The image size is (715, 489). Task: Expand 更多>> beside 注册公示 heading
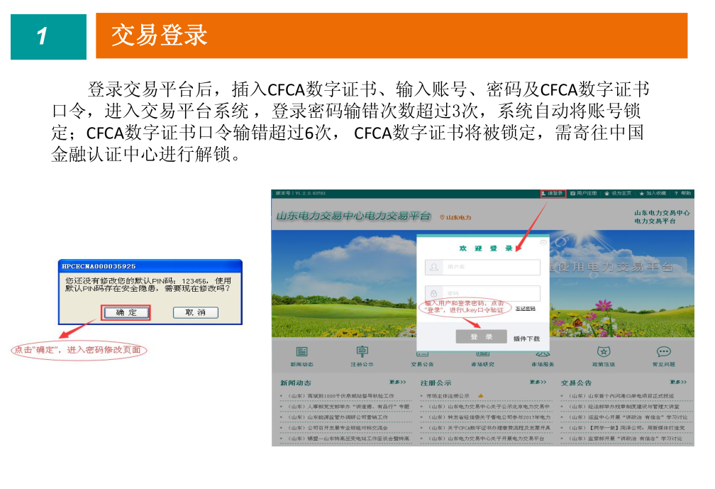pyautogui.click(x=538, y=383)
